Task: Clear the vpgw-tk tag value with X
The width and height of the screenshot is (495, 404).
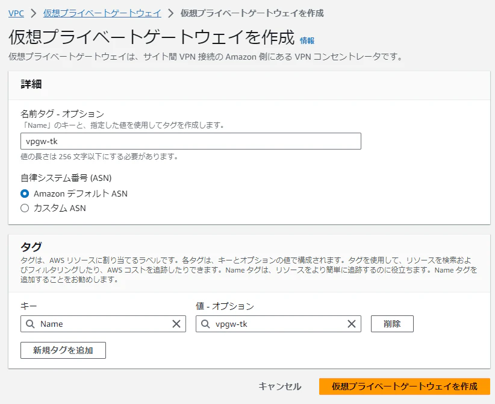Action: pos(351,324)
